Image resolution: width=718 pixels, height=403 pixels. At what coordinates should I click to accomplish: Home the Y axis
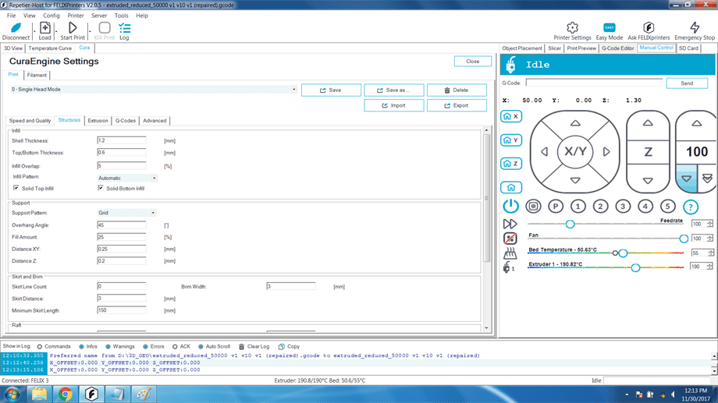click(511, 140)
